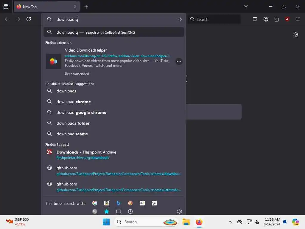Open Copilot preview from taskbar
Viewport: 305px width, 229px height.
[295, 222]
